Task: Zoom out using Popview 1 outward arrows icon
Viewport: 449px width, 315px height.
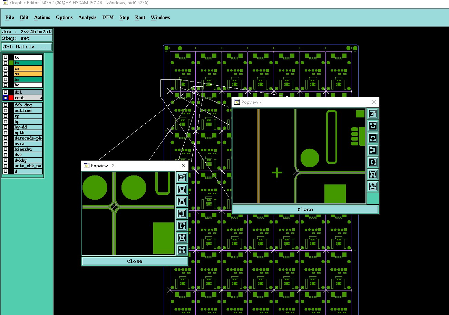Action: pos(372,186)
